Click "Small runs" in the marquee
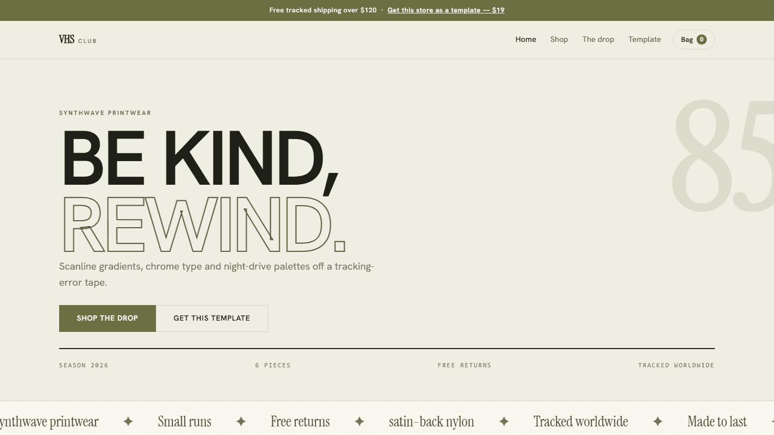This screenshot has height=435, width=774. [x=184, y=422]
